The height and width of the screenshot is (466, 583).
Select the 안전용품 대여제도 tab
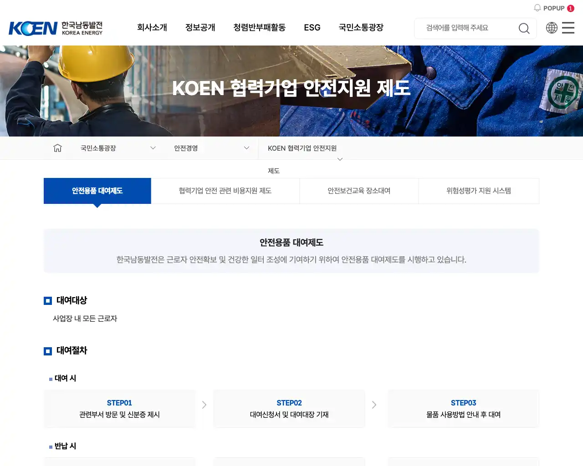click(97, 191)
